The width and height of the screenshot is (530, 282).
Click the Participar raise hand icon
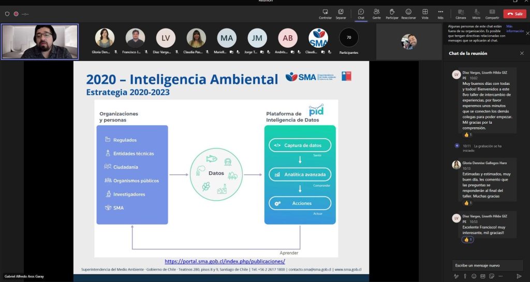(x=392, y=13)
